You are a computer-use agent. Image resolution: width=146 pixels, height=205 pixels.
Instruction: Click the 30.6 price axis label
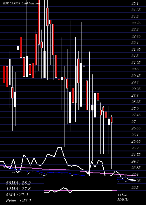pos(135,69)
